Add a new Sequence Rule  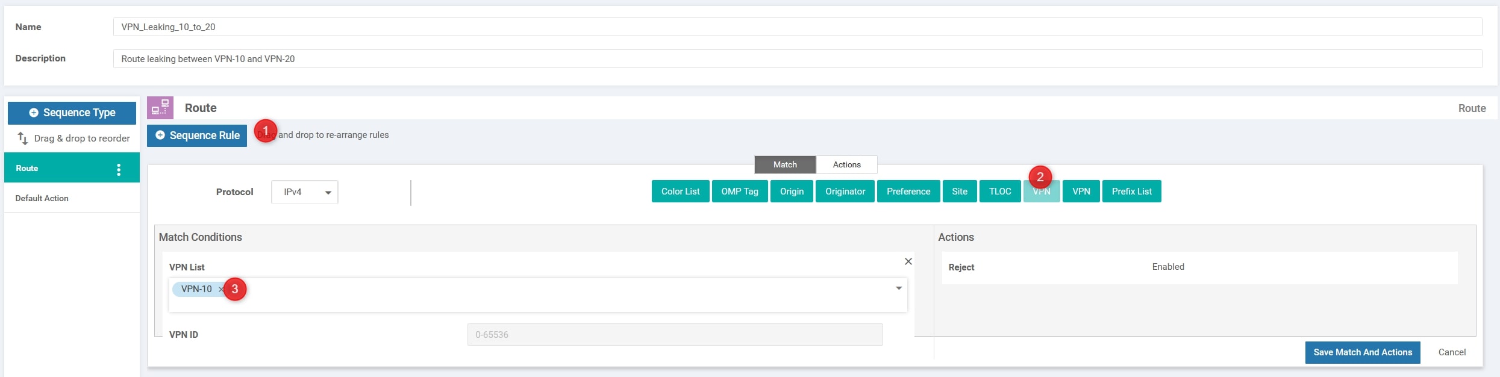tap(197, 136)
